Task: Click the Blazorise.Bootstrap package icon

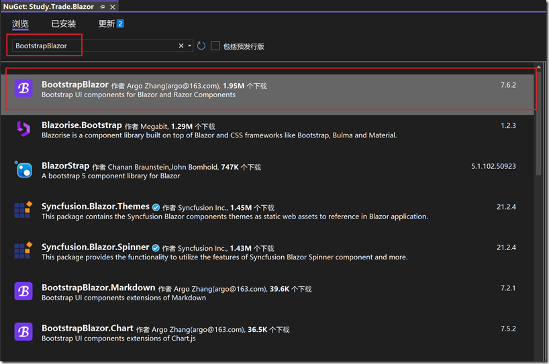Action: 23,129
